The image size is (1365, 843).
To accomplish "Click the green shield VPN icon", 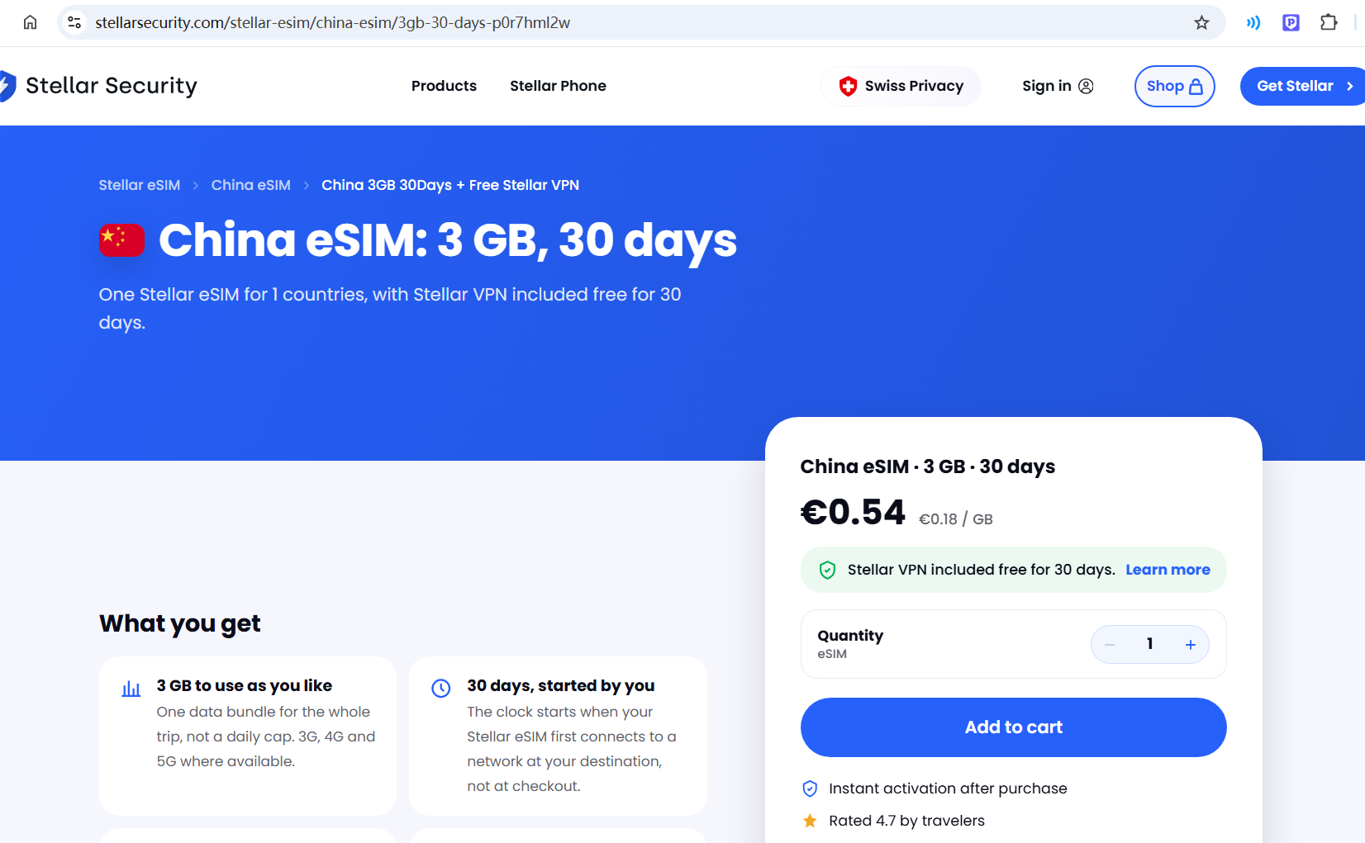I will 827,570.
